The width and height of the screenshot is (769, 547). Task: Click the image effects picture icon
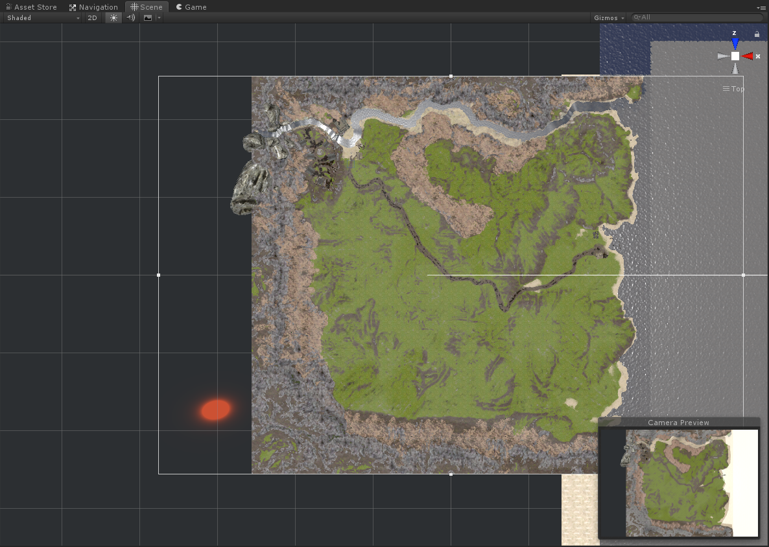(x=148, y=17)
